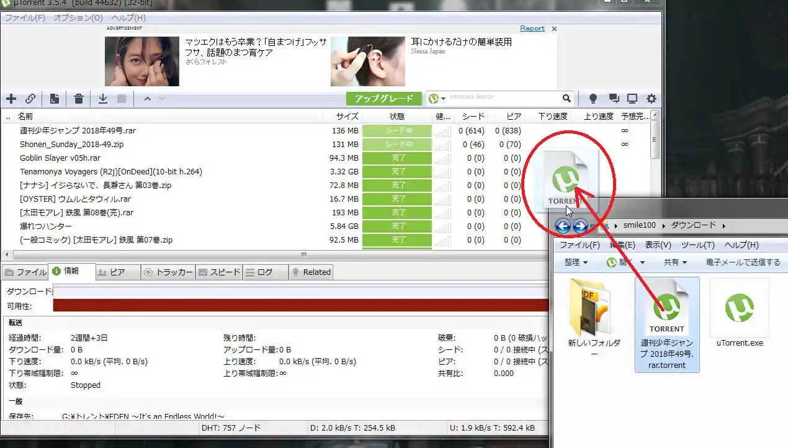Screen dimensions: 788x448
Task: Click Explorer's Back arrow button
Action: [x=563, y=226]
